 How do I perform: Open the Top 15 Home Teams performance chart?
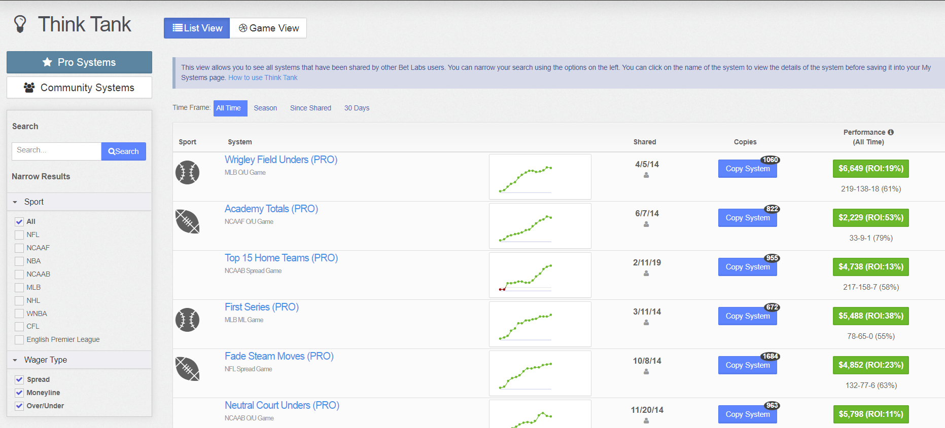coord(540,275)
